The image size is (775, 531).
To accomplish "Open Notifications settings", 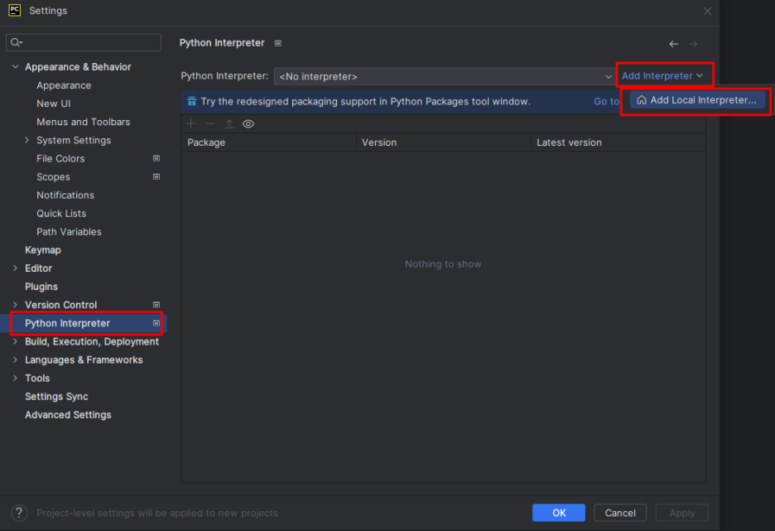I will [x=65, y=195].
